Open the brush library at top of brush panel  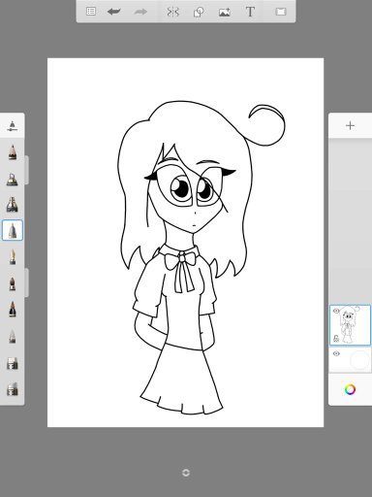tap(13, 126)
